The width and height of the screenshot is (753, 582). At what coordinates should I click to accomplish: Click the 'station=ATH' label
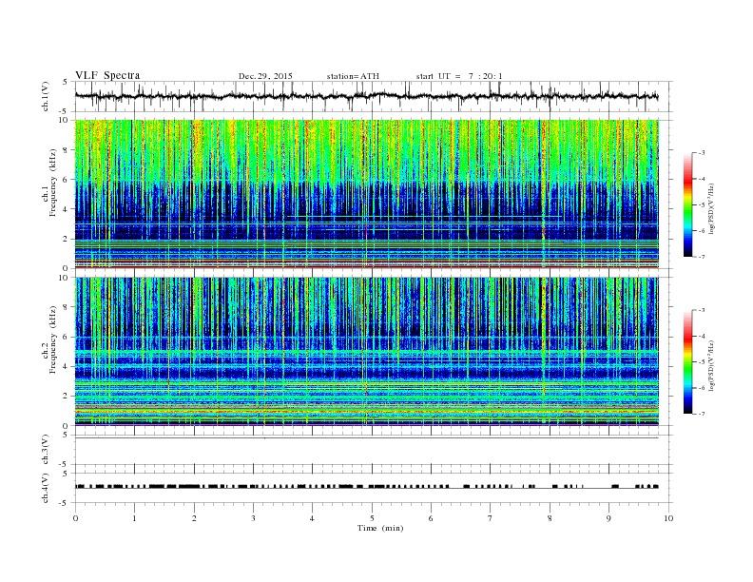(353, 76)
